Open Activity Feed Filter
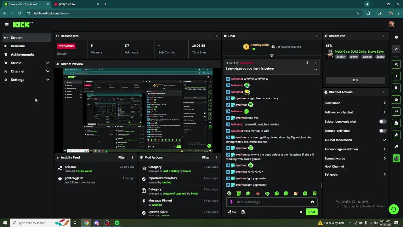Viewport: 403px width, 227px height. (x=122, y=158)
